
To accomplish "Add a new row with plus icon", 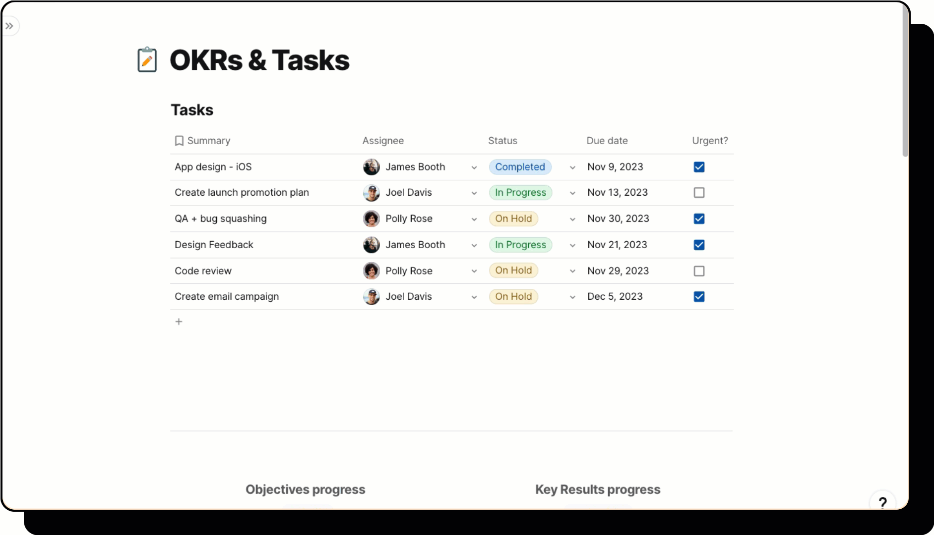I will click(x=179, y=321).
